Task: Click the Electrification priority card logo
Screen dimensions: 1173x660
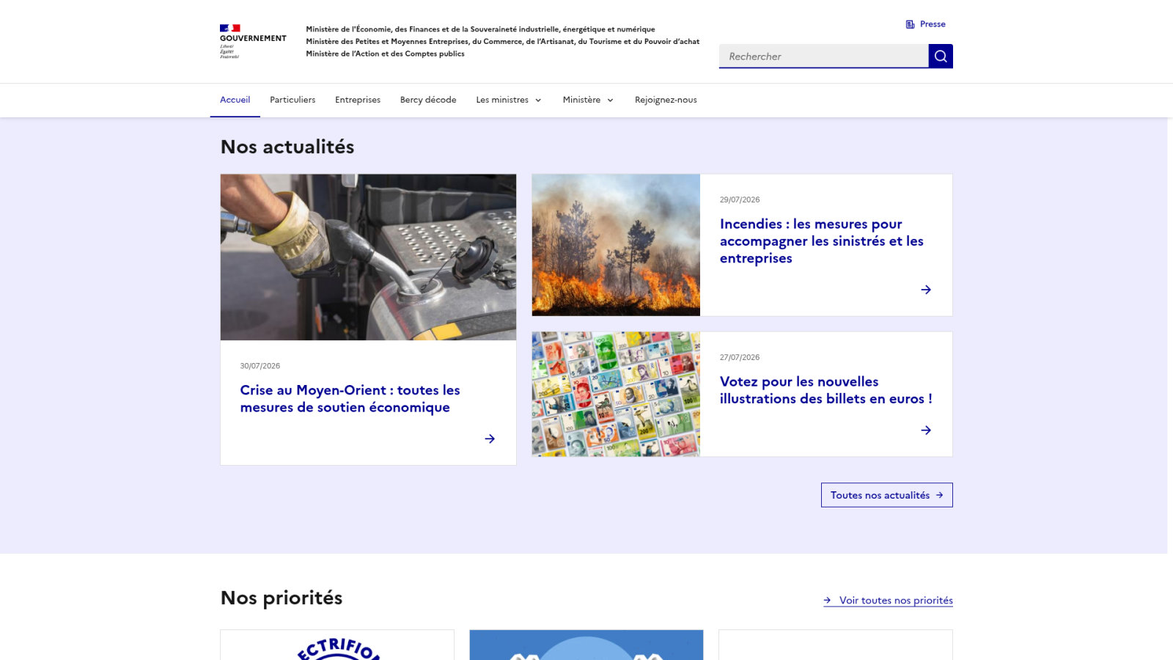Action: pyautogui.click(x=338, y=648)
